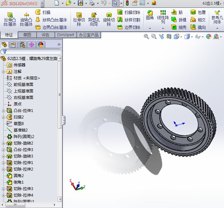224x208 pixels.
Task: Expand the 注解 annotations tree node
Action: 4,72
